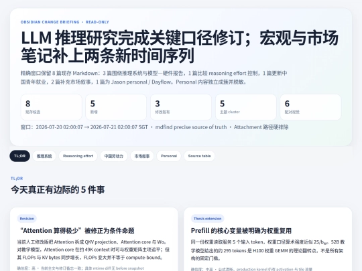The height and width of the screenshot is (271, 362).
Task: Click the stat card showing 8
Action: coord(51,107)
